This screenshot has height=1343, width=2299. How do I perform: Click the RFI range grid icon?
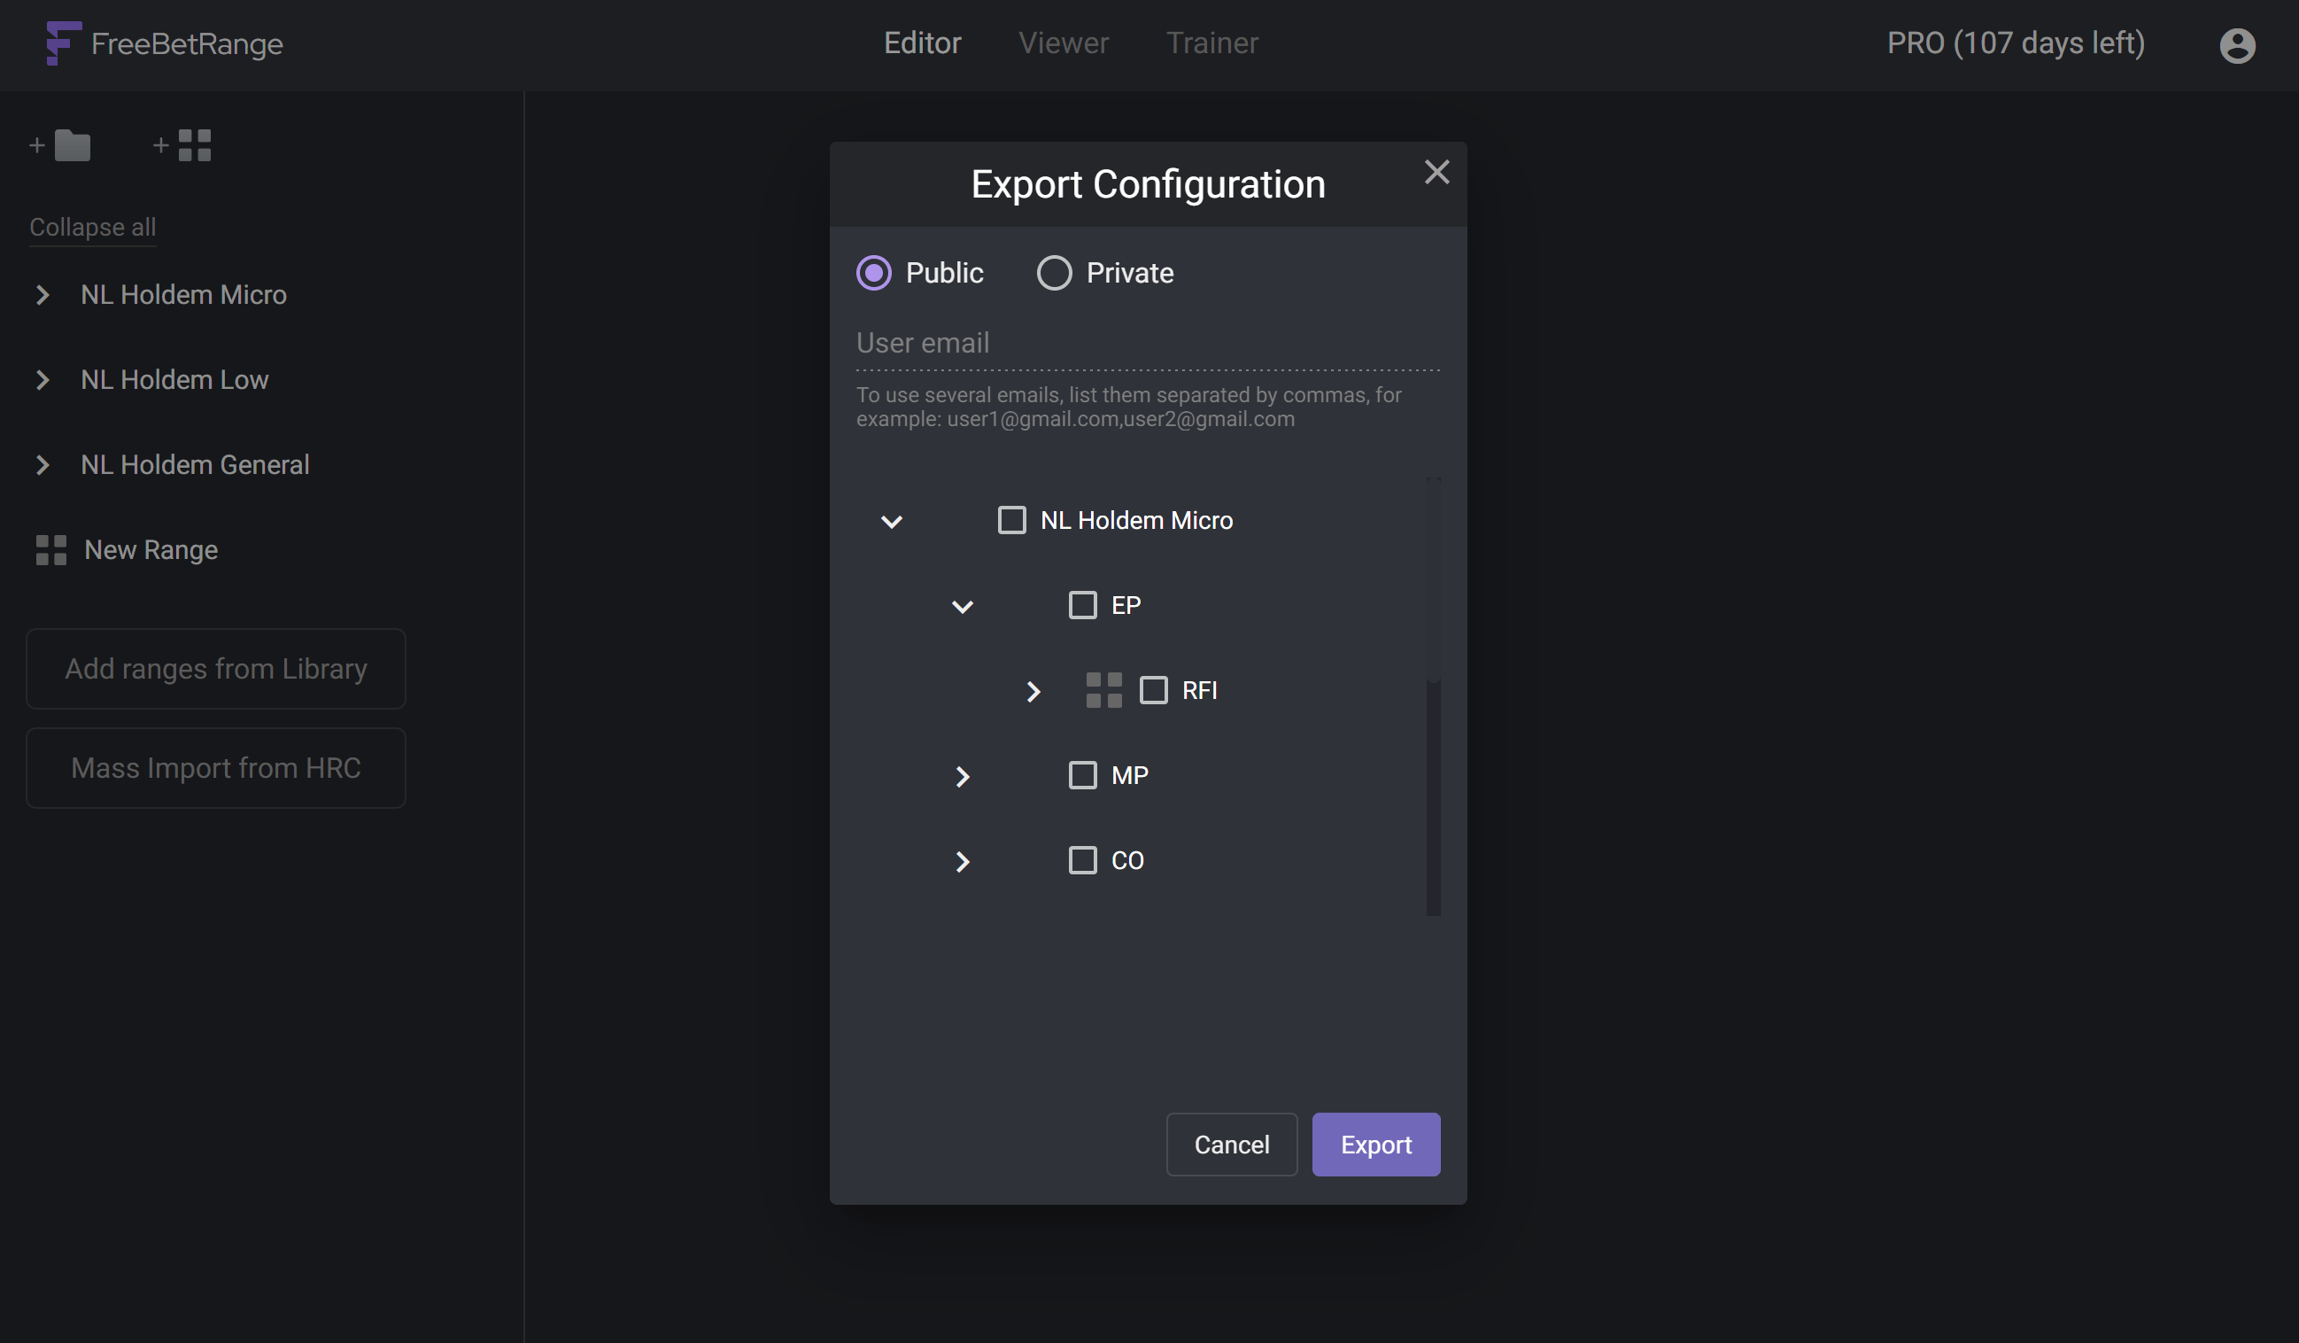(1103, 691)
